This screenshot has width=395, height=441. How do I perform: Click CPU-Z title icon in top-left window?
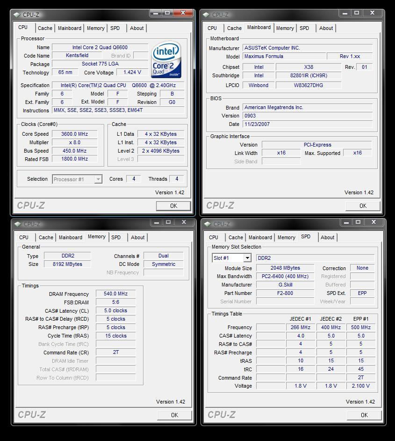point(17,15)
